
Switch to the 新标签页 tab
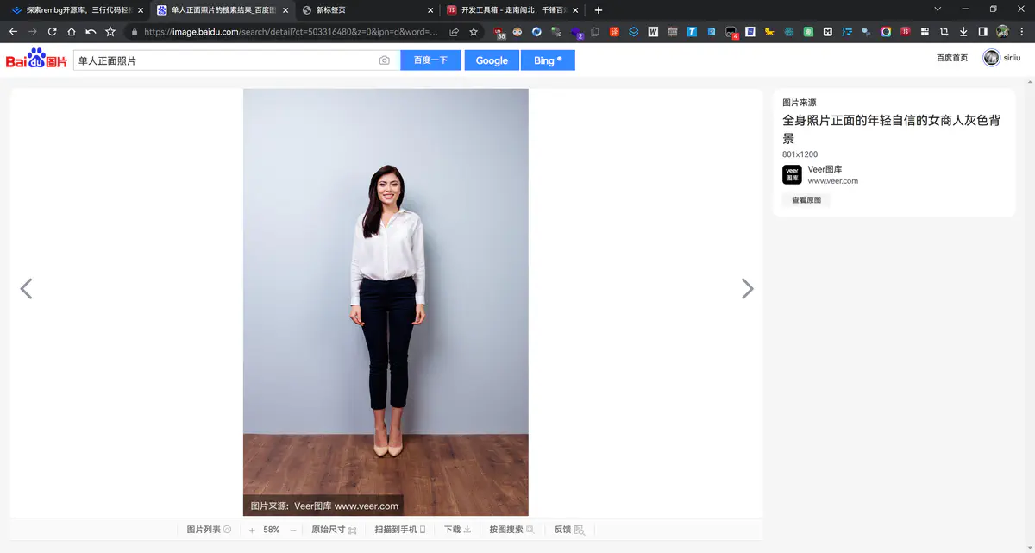click(362, 10)
